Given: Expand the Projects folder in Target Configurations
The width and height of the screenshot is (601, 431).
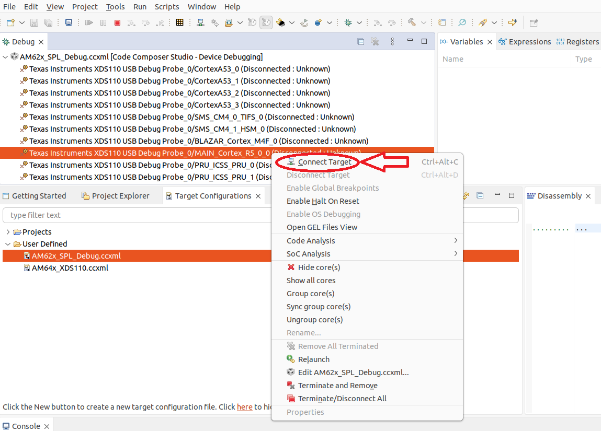Looking at the screenshot, I should (x=8, y=232).
